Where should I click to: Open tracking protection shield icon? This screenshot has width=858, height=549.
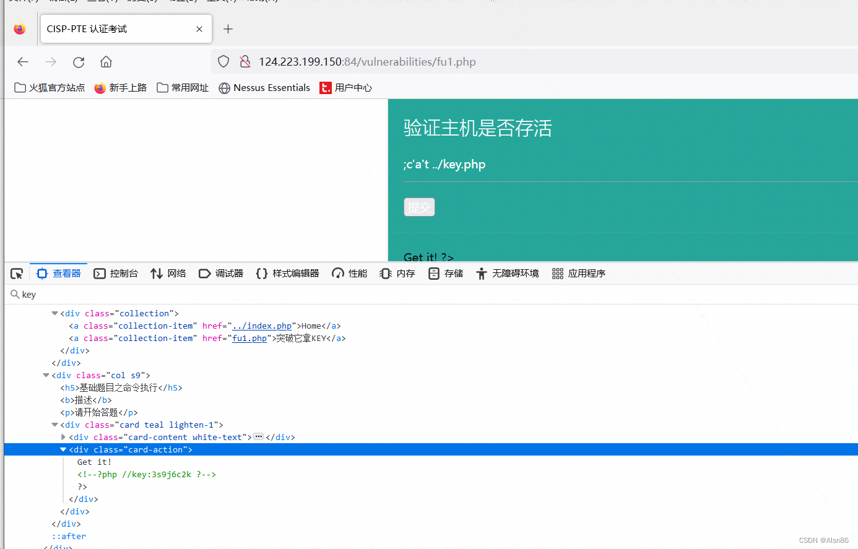click(223, 62)
